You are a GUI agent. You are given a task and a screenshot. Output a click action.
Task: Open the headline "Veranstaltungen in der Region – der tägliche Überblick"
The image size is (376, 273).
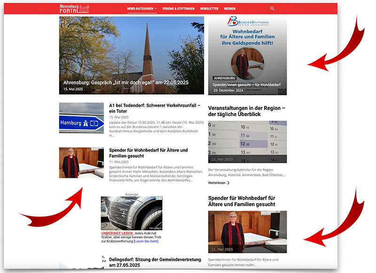pos(246,111)
